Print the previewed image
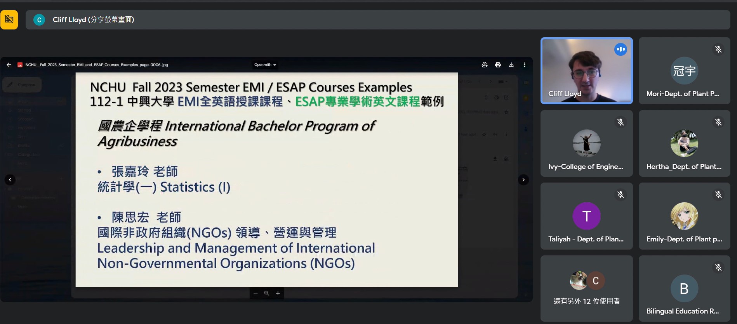The width and height of the screenshot is (737, 324). (498, 65)
